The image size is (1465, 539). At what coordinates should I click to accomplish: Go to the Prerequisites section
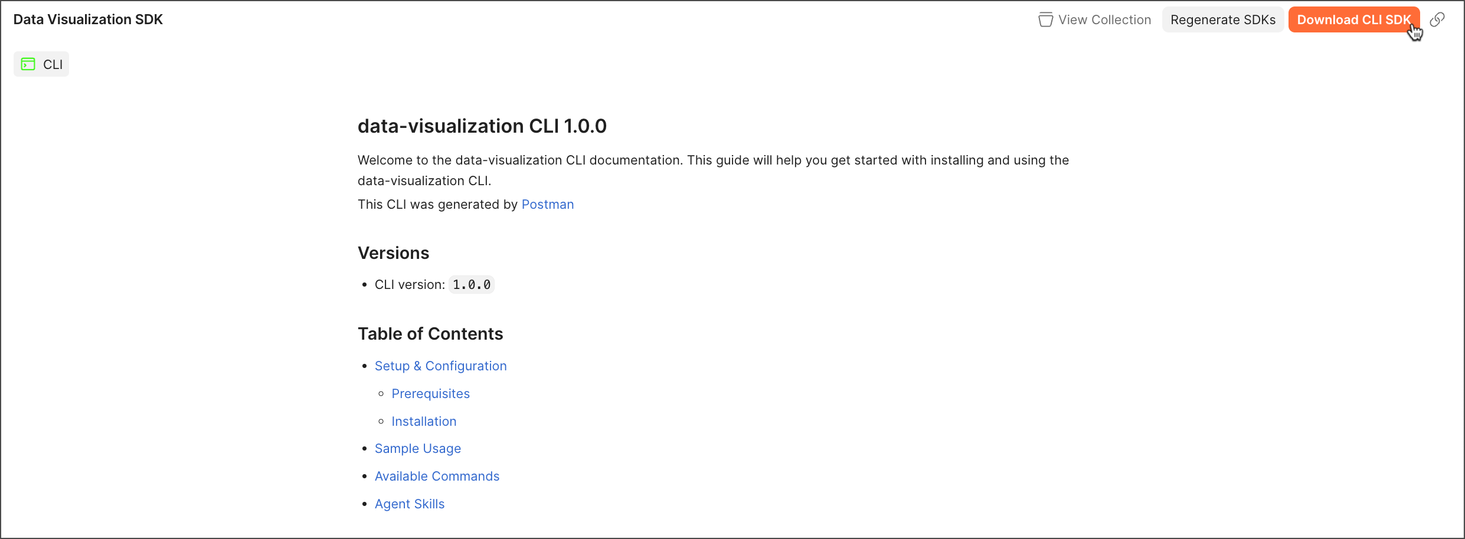[430, 394]
